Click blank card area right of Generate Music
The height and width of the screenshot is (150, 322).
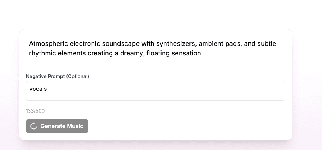tap(191, 126)
